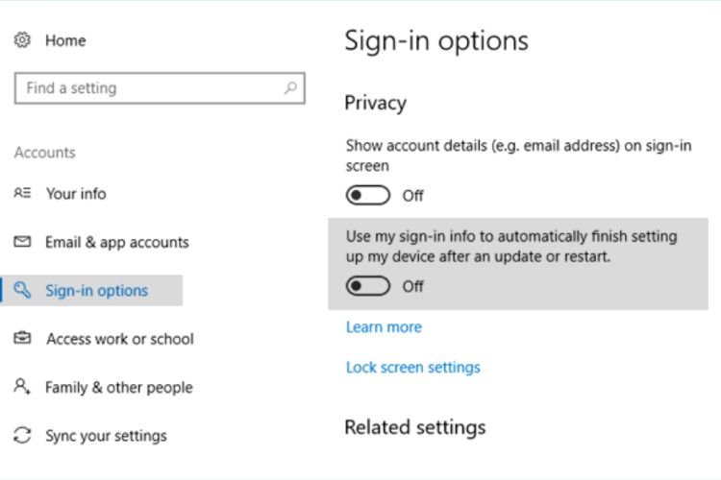Image resolution: width=721 pixels, height=480 pixels.
Task: Enable the Show account details on sign-in screen toggle
Action: [x=368, y=196]
